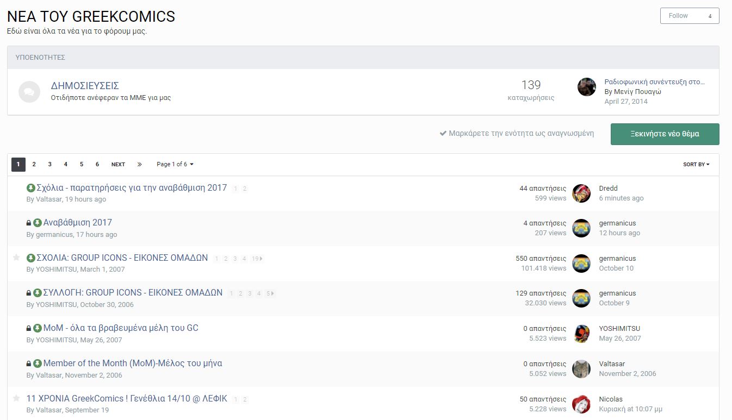Image resolution: width=732 pixels, height=420 pixels.
Task: Click pinned icon on Αναβάθμιση 2017 topic
Action: coord(38,223)
